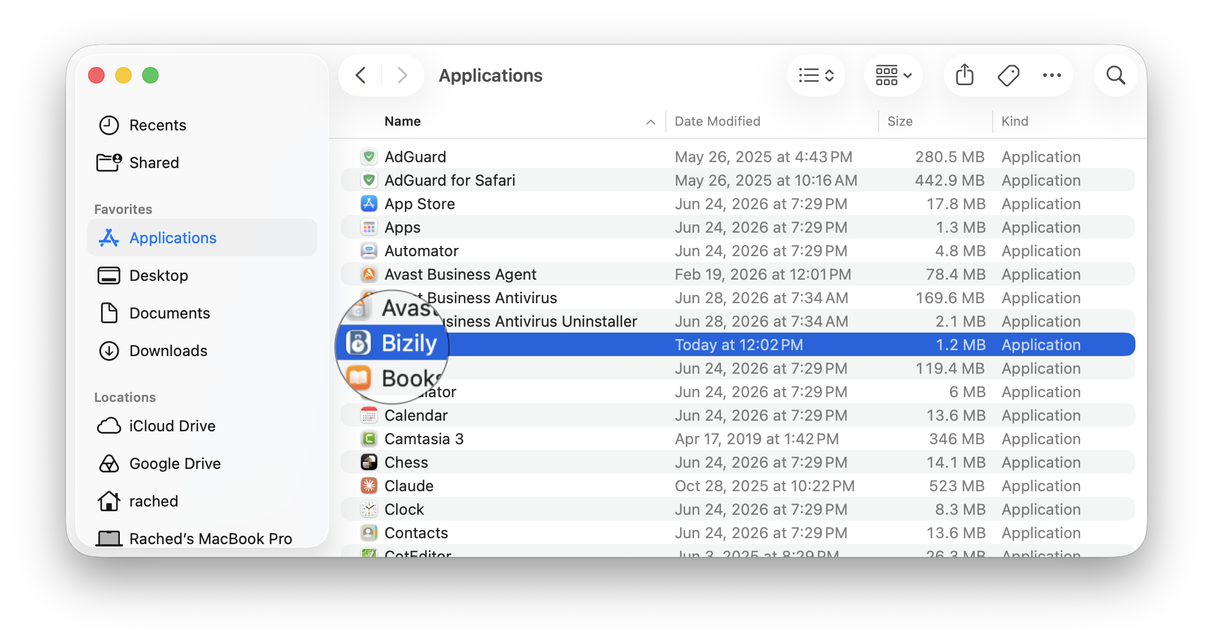This screenshot has width=1213, height=644.
Task: Go back with the left chevron button
Action: [361, 75]
